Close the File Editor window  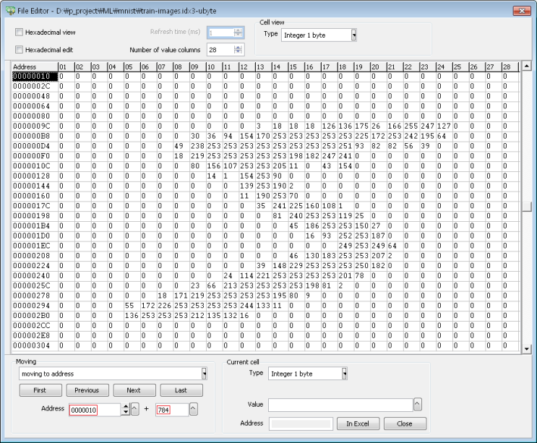[522, 11]
